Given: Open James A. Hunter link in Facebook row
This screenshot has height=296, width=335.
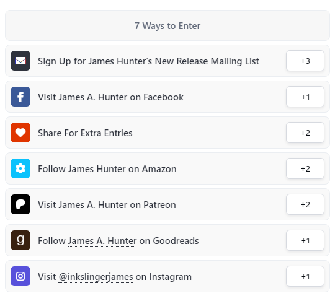Looking at the screenshot, I should click(x=92, y=97).
